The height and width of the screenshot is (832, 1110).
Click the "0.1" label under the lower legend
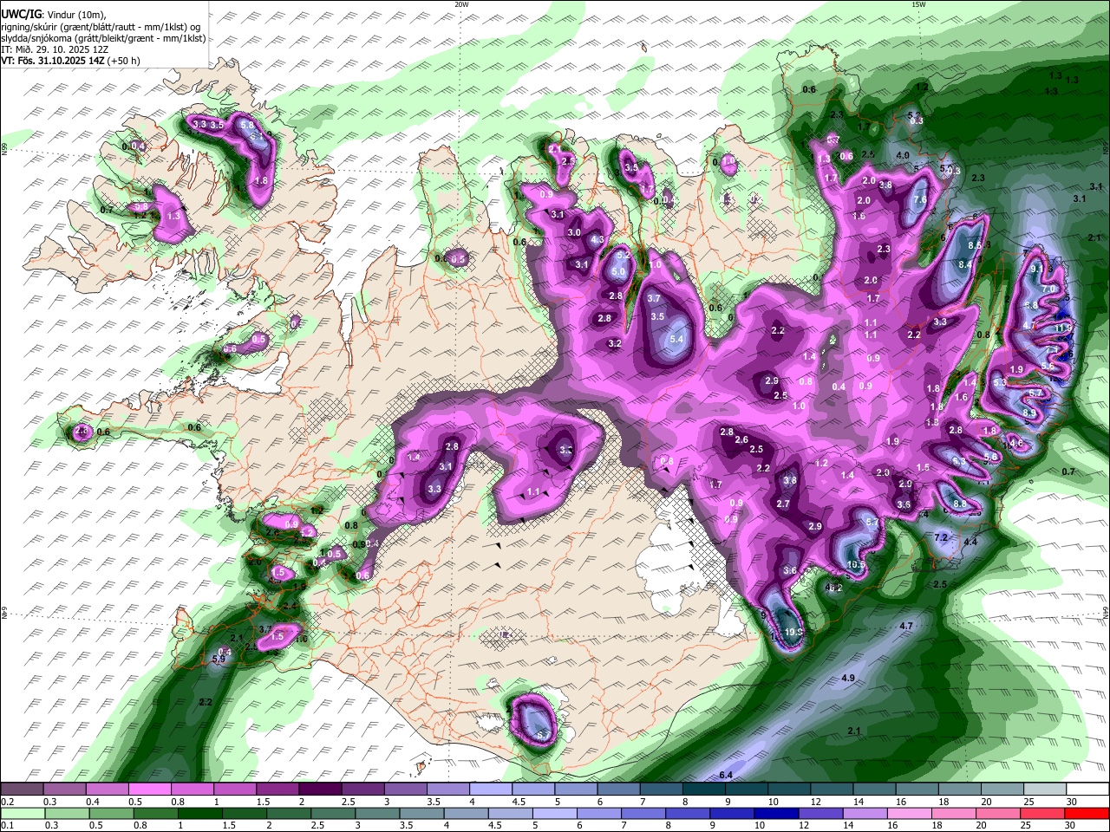[6, 825]
